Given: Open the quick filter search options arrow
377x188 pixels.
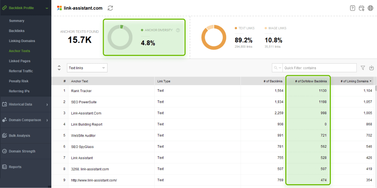Looking at the screenshot, I should (x=280, y=68).
